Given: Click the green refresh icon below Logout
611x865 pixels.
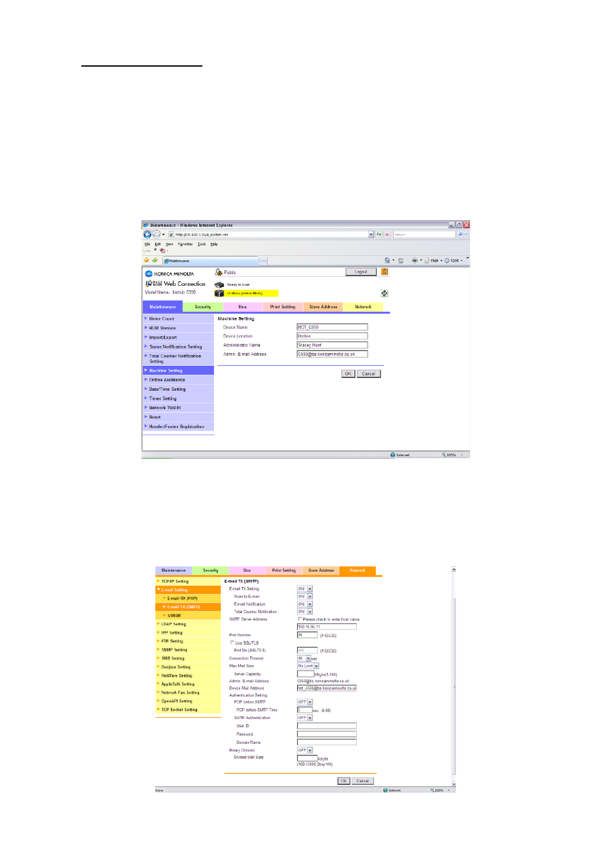Looking at the screenshot, I should [384, 293].
